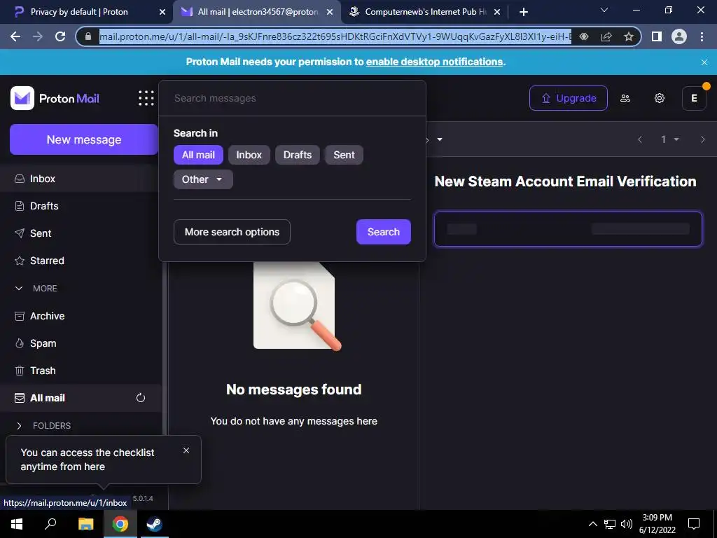717x538 pixels.
Task: Click the Chrome address bar URL
Action: point(335,36)
